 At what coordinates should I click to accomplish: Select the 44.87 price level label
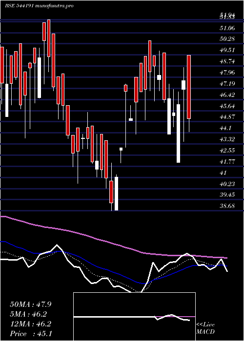pyautogui.click(x=227, y=117)
